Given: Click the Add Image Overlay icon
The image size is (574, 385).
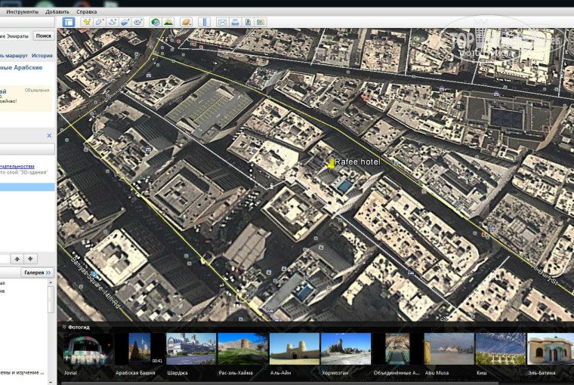Looking at the screenshot, I should click(x=125, y=22).
